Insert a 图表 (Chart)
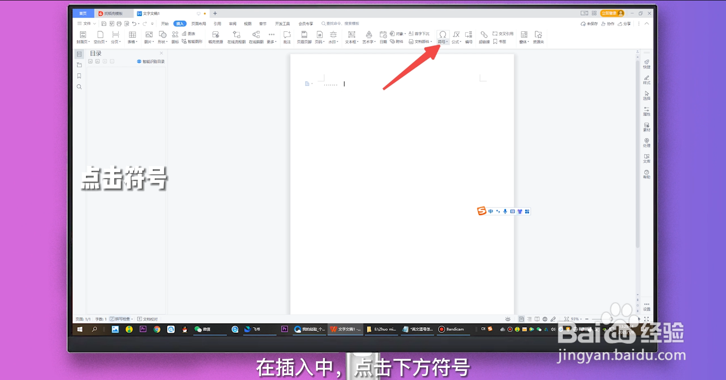Image resolution: width=726 pixels, height=380 pixels. [x=189, y=34]
